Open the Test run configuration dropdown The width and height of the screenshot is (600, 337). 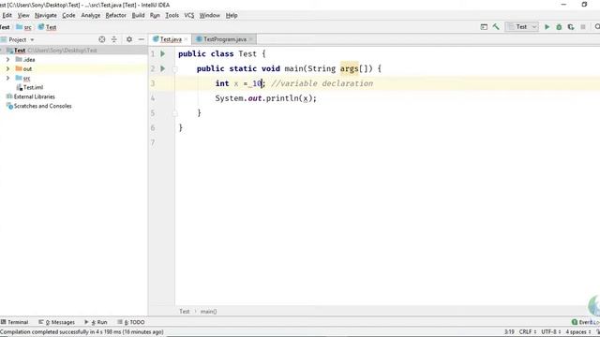pos(521,27)
